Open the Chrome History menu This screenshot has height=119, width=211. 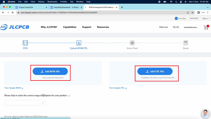click(x=41, y=2)
